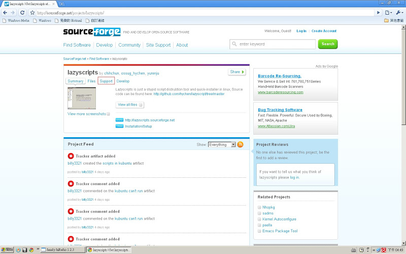406x254 pixels.
Task: Click the Create Account link
Action: [324, 31]
